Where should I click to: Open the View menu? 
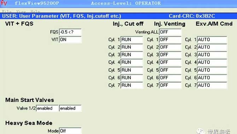21,11
